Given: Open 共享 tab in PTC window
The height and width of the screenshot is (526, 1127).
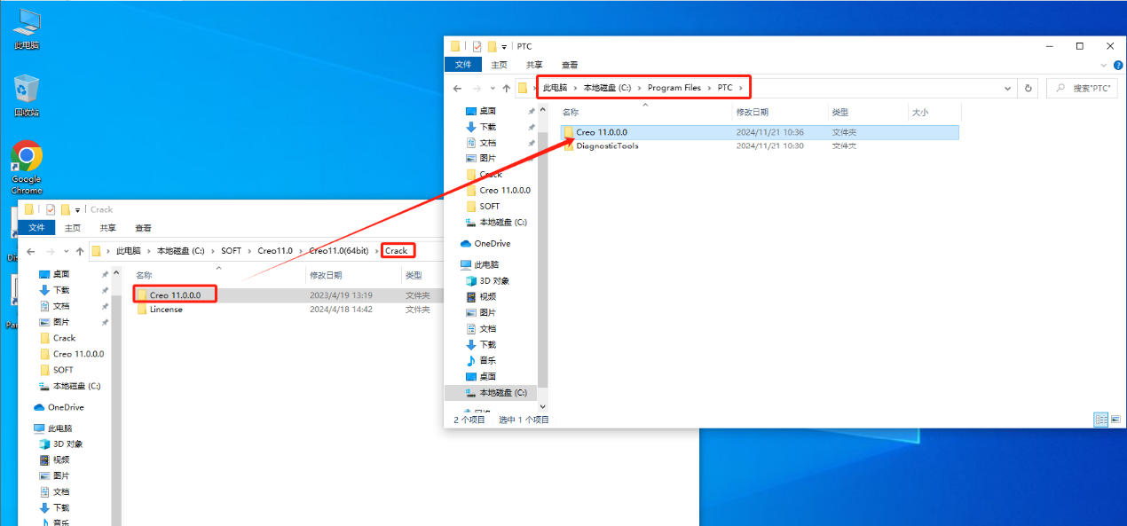Looking at the screenshot, I should [x=534, y=65].
